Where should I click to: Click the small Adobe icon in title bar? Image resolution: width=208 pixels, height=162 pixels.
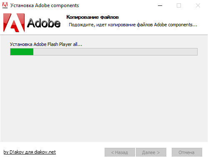coord(5,5)
